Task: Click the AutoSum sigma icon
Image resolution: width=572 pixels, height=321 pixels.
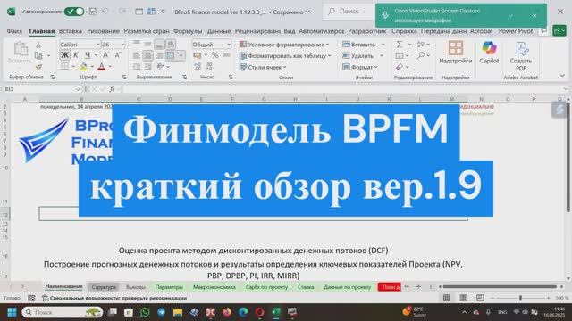Action: pyautogui.click(x=400, y=45)
